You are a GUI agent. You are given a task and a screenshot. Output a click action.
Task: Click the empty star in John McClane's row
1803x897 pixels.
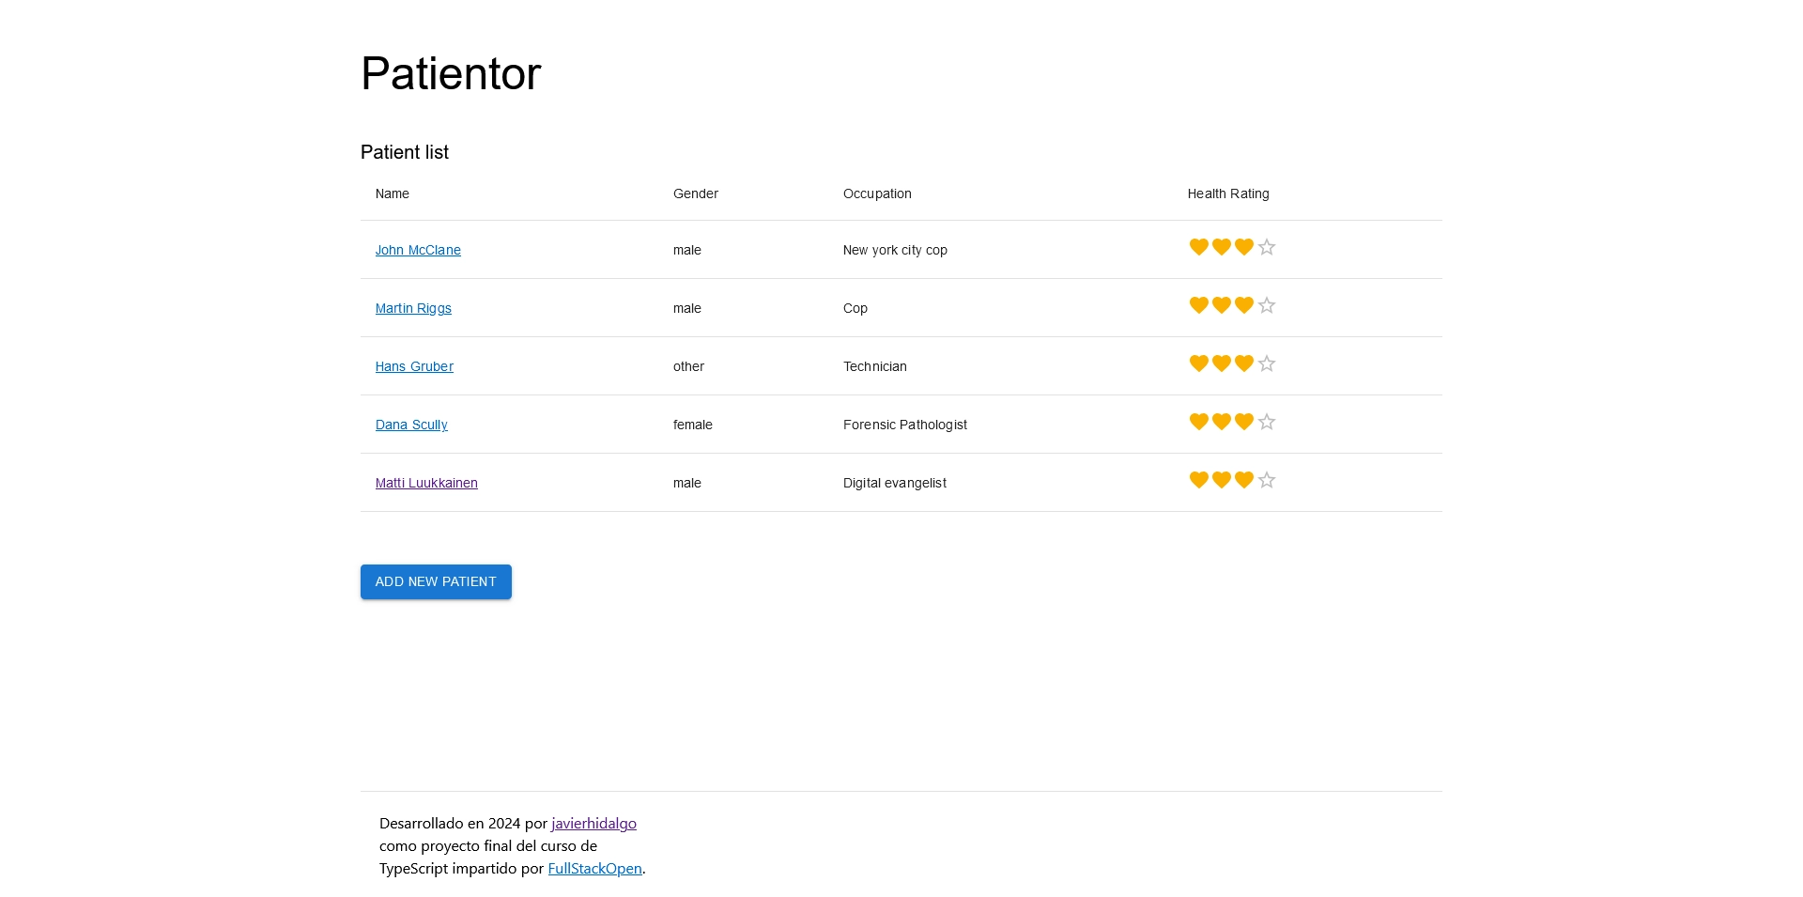tap(1267, 247)
